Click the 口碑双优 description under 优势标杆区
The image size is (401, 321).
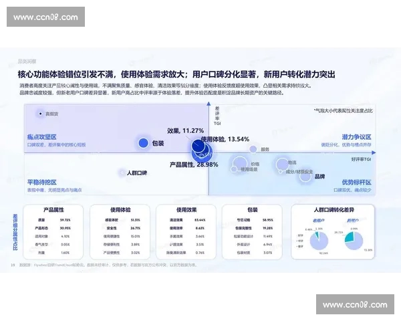(352, 190)
